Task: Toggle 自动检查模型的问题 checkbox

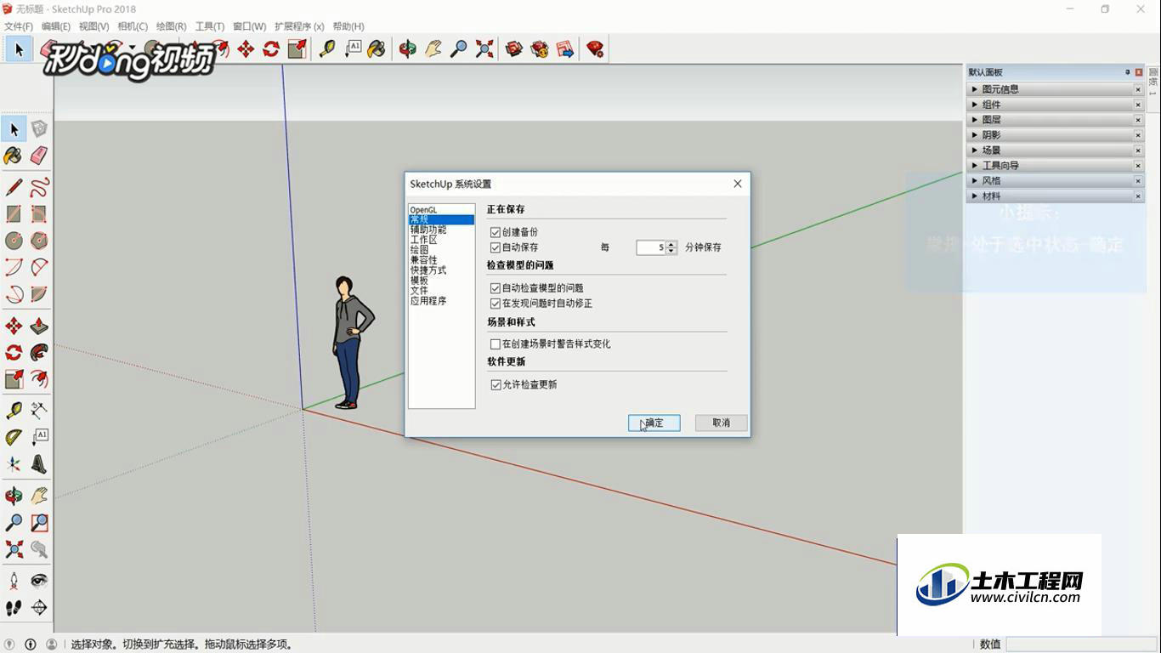Action: 496,288
